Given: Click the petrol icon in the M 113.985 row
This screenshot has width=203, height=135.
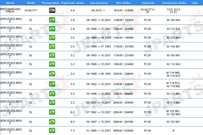Looking at the screenshot, I should 52,102.
